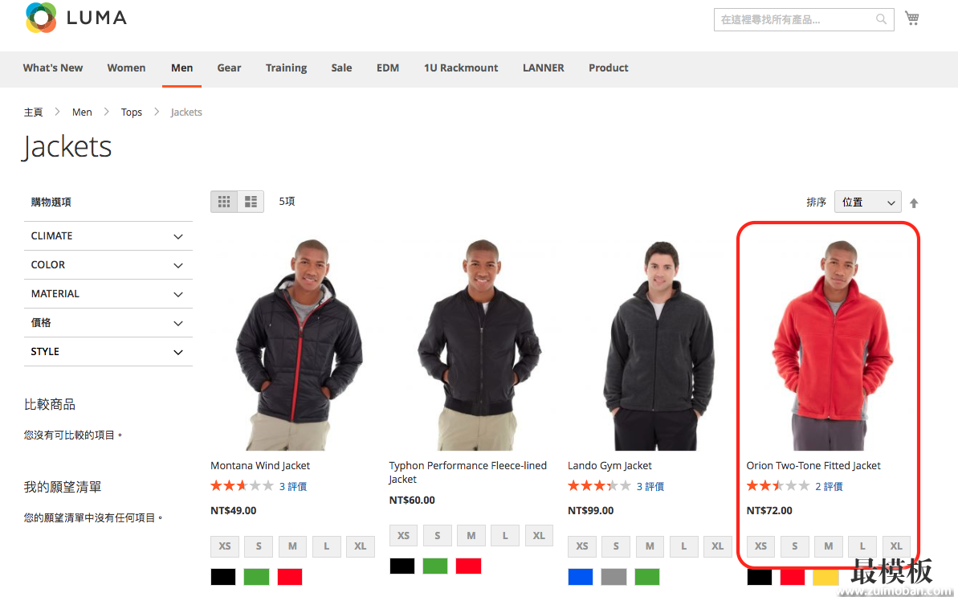Switch to list view mode

[251, 202]
